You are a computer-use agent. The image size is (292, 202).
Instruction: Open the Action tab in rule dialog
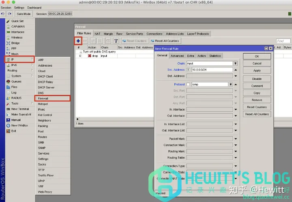pyautogui.click(x=202, y=56)
